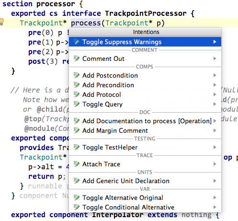Click pencil icon beside Add Margin Comment
This screenshot has width=238, height=221.
(x=77, y=130)
